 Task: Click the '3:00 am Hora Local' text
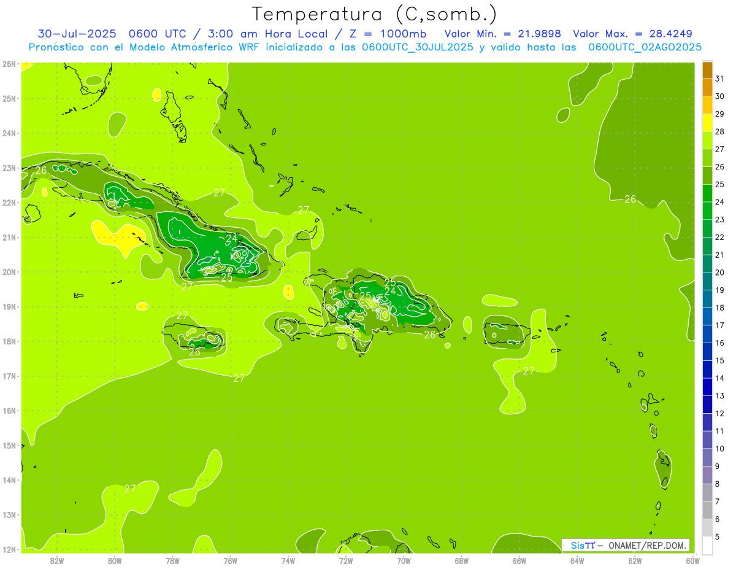264,34
